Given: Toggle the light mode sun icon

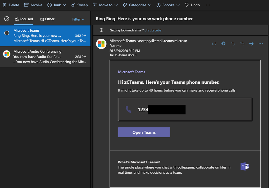Looking at the screenshot, I should pyautogui.click(x=223, y=43).
